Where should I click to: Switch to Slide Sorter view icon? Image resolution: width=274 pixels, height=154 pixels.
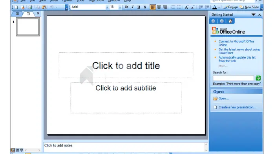coord(17,150)
